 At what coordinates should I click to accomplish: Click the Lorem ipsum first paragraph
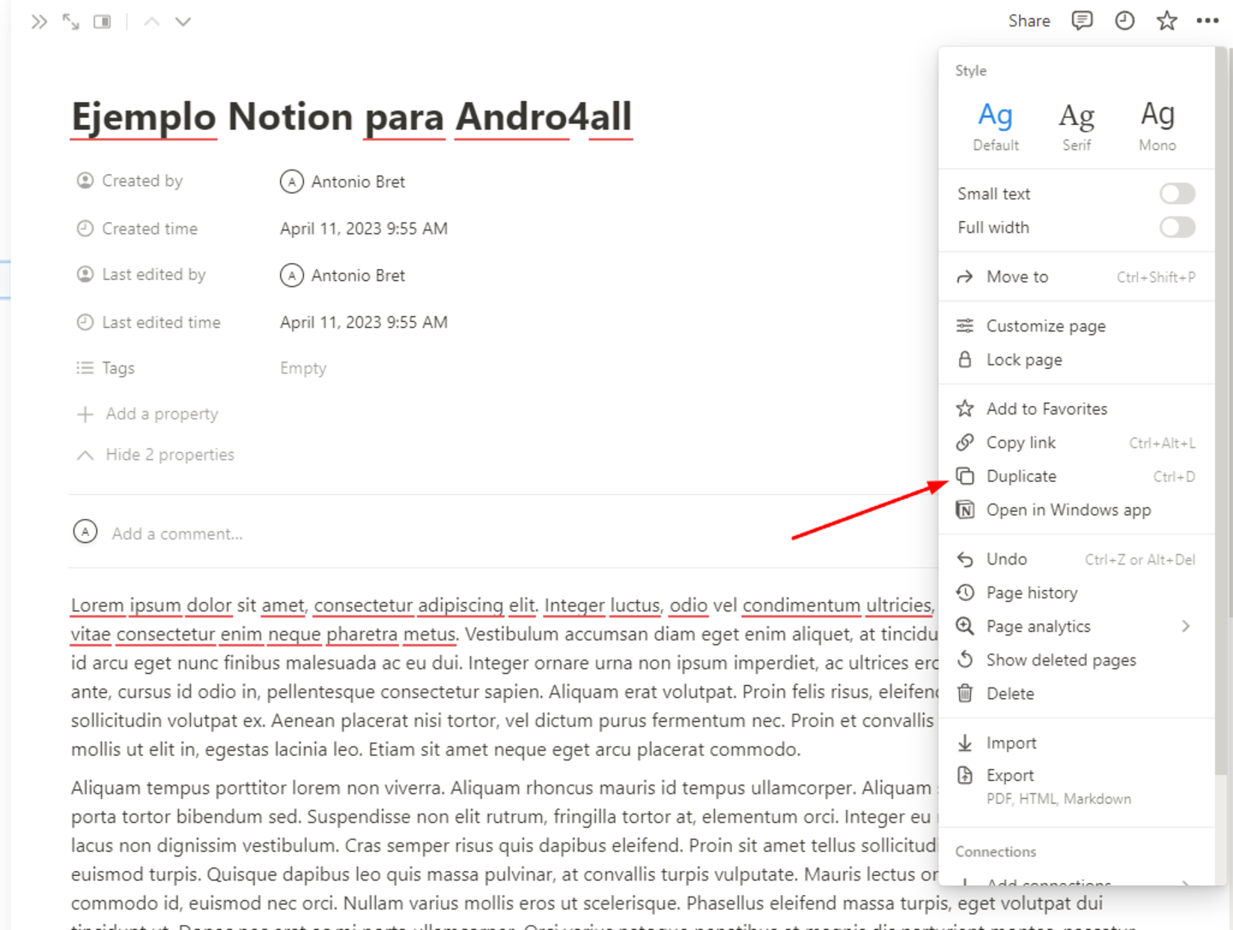point(504,677)
